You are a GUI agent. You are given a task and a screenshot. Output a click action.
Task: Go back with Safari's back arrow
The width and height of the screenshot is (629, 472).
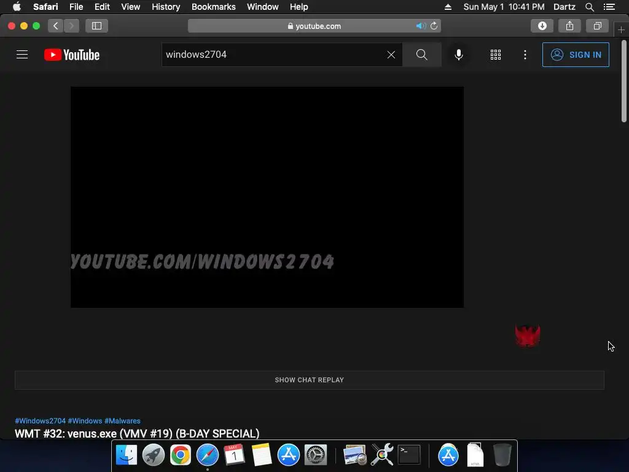click(56, 26)
